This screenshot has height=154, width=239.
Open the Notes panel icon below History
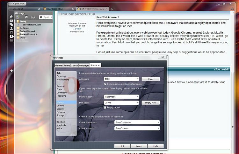point(11,40)
